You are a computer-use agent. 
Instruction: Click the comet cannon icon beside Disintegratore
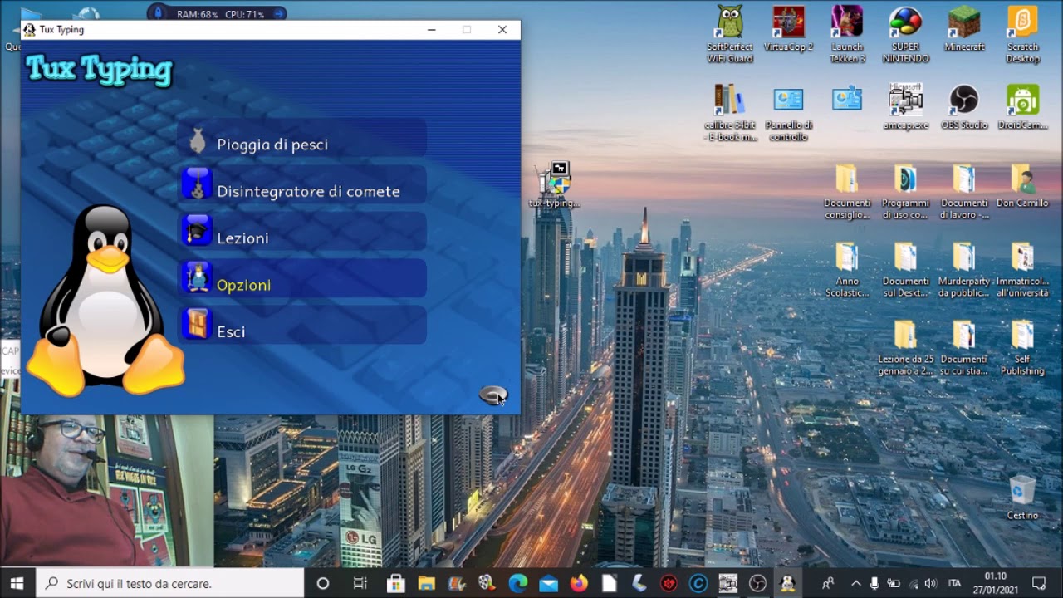point(197,184)
